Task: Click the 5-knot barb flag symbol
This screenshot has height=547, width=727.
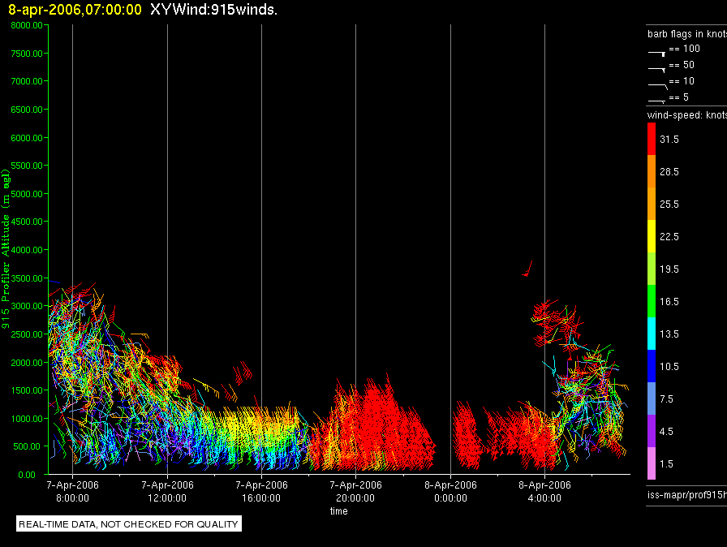Action: coord(656,101)
